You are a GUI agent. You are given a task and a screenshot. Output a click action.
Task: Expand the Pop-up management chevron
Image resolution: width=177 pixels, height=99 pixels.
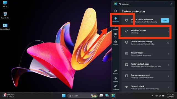coord(168,76)
